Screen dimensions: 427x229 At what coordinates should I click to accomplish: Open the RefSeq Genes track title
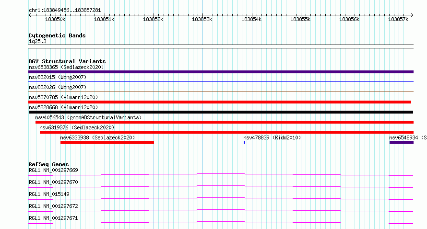(48, 164)
